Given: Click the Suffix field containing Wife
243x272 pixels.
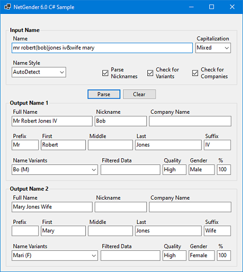Looking at the screenshot, I should [217, 231].
